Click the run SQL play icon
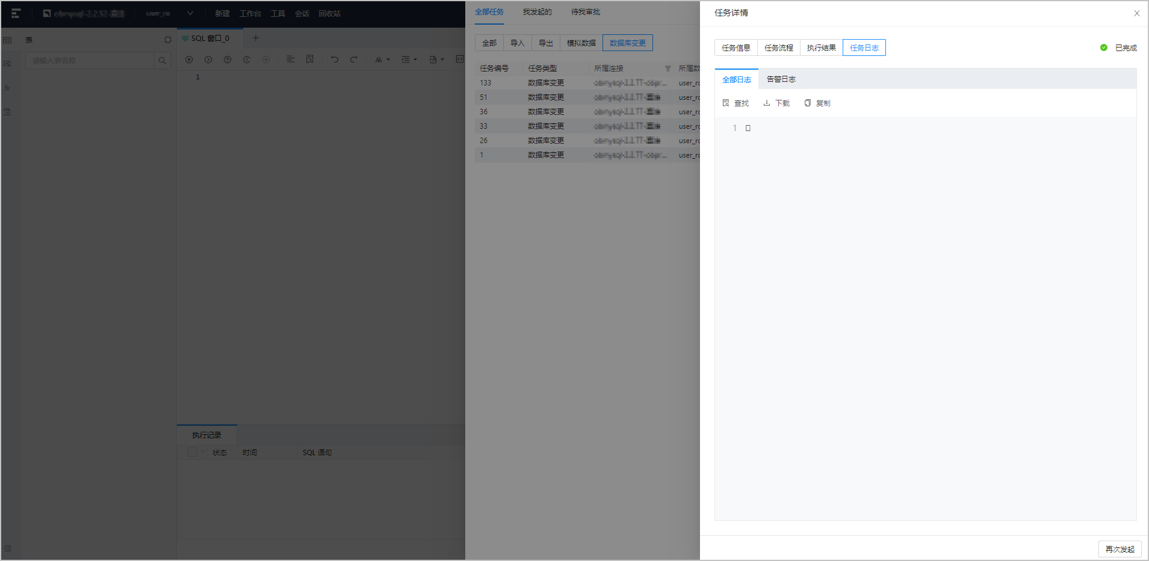 [x=189, y=60]
